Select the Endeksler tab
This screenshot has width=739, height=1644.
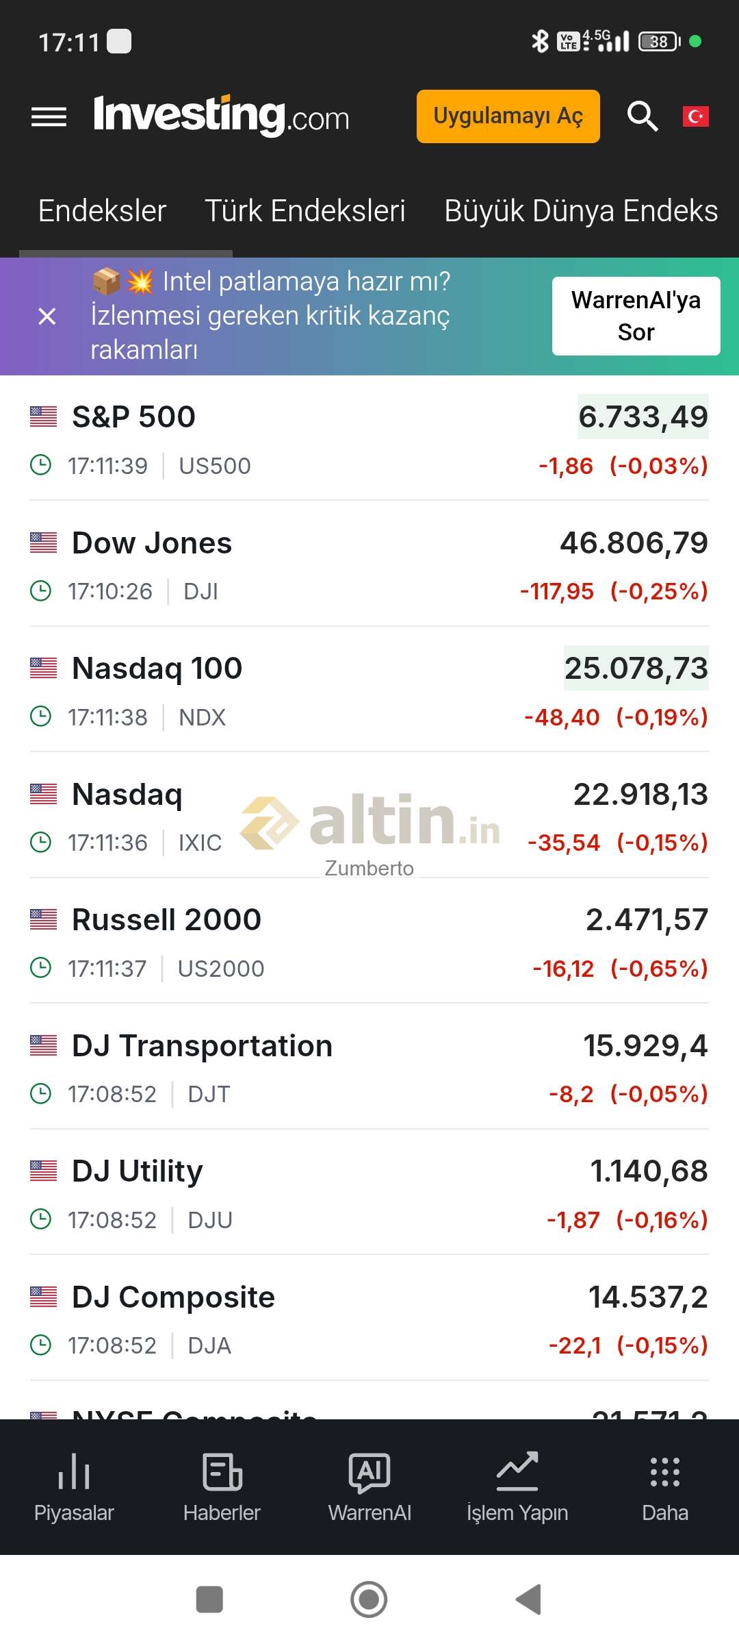click(x=103, y=211)
